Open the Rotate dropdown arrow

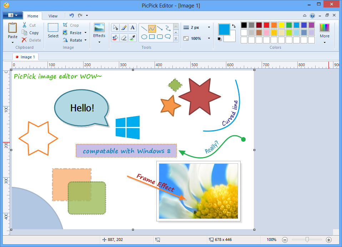[86, 40]
